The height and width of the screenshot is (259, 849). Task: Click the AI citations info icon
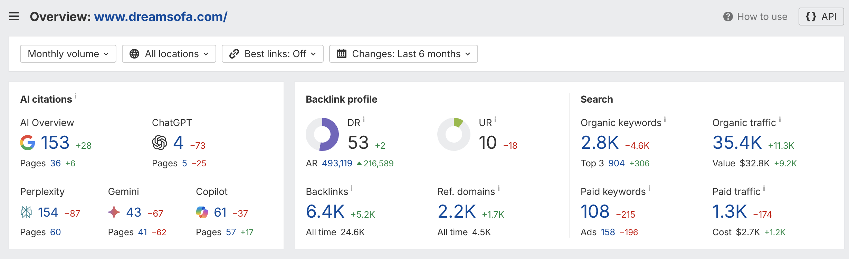76,96
